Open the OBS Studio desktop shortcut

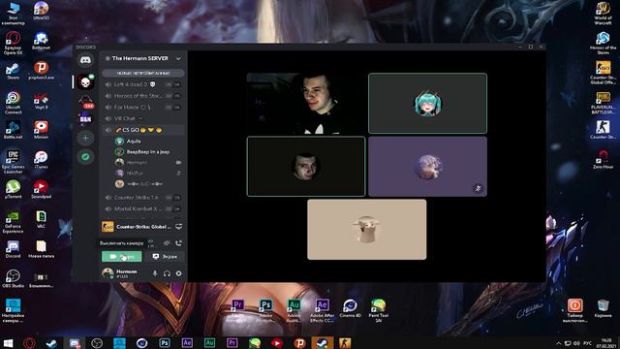13,278
